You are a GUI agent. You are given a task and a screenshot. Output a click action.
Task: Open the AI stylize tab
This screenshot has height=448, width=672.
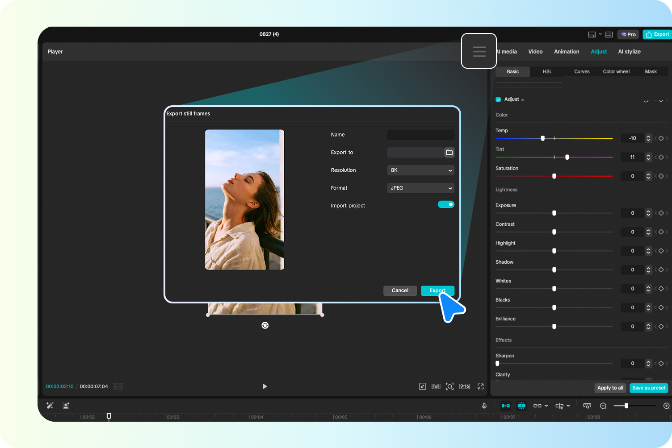(x=629, y=52)
